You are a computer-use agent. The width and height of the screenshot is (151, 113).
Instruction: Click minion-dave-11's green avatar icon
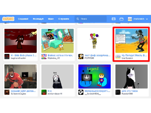point(44,92)
